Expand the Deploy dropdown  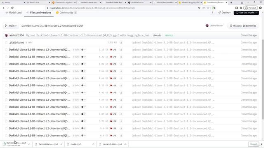(224, 13)
